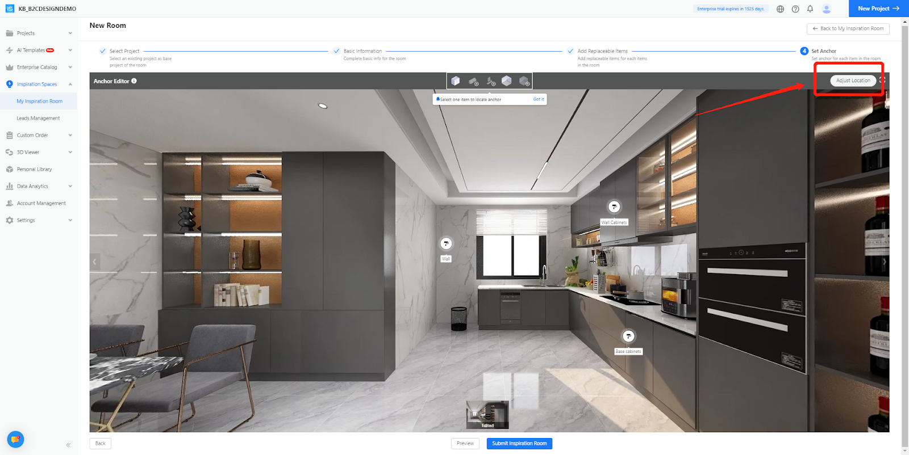The image size is (909, 455).
Task: Click the New Room heading
Action: click(108, 26)
